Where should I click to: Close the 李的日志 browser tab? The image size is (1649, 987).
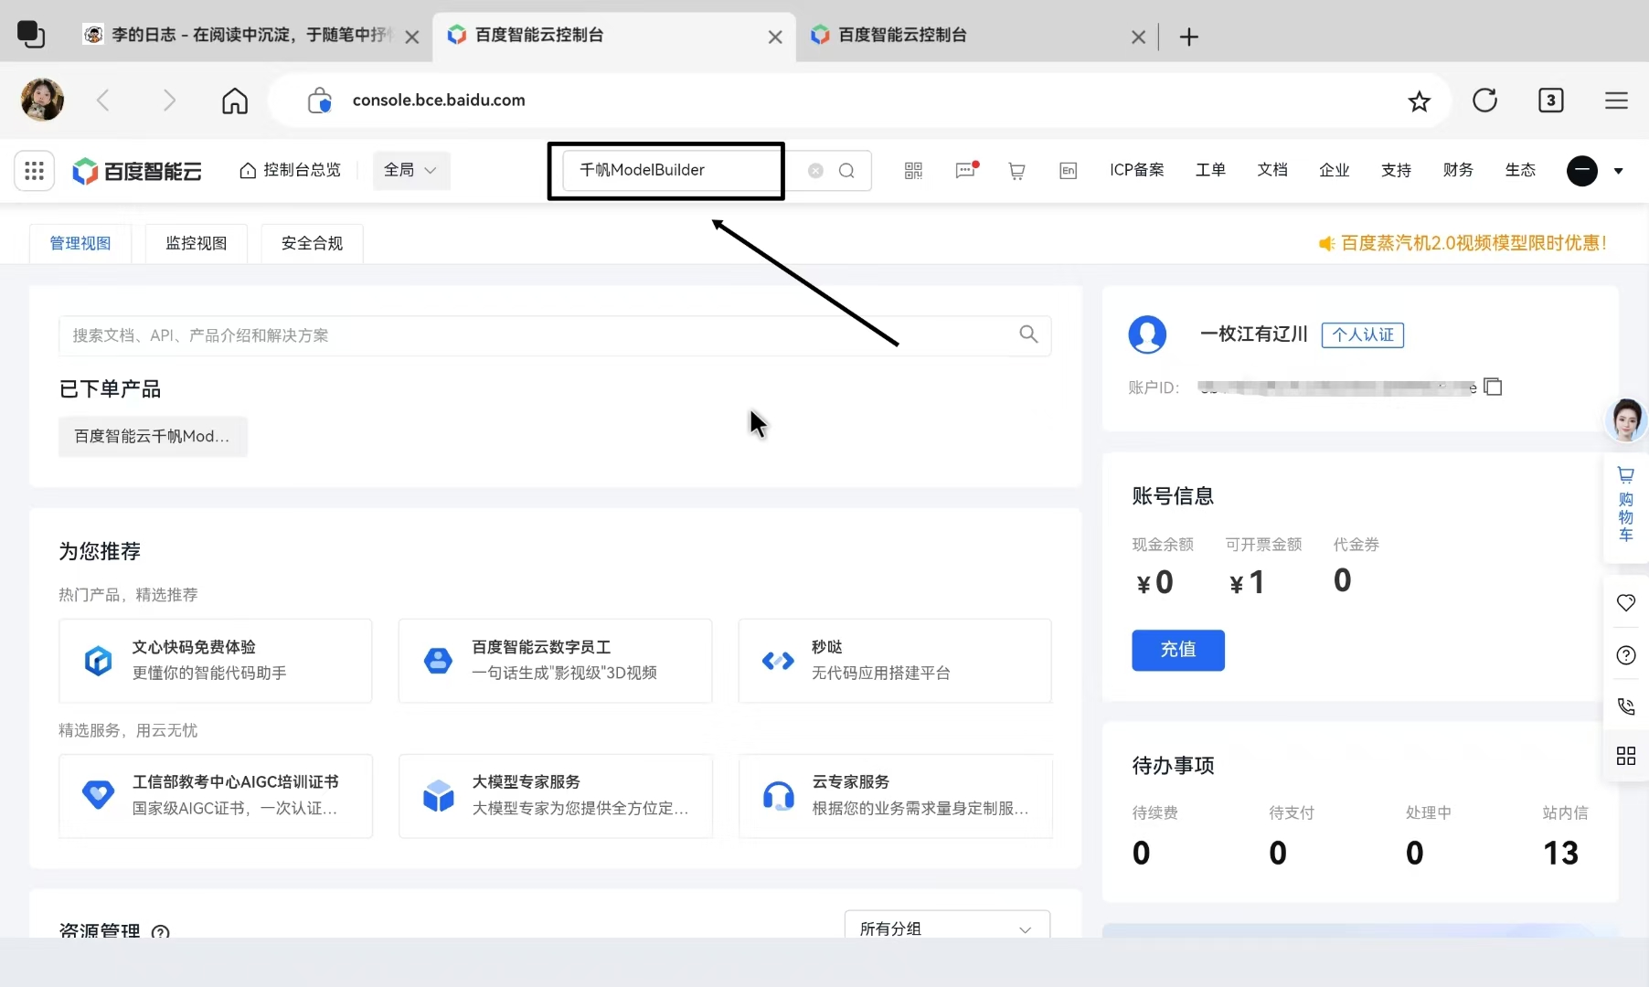(412, 37)
